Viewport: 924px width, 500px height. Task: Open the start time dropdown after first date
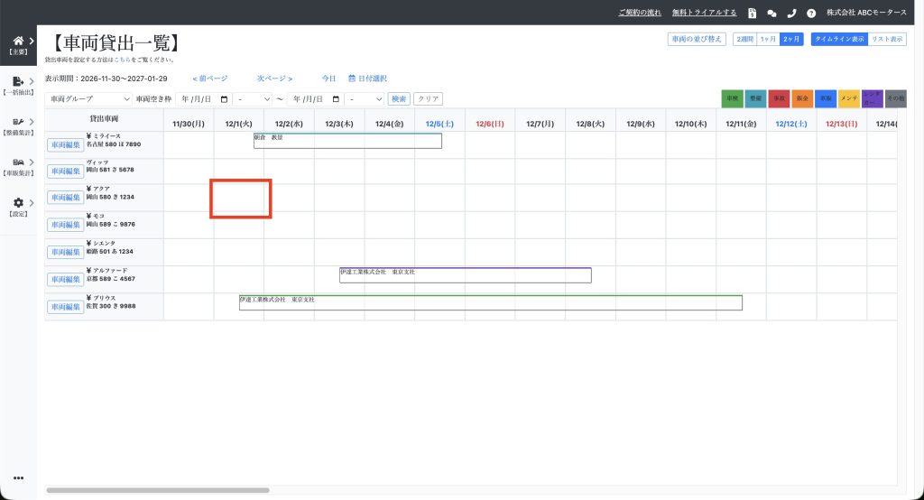point(253,98)
